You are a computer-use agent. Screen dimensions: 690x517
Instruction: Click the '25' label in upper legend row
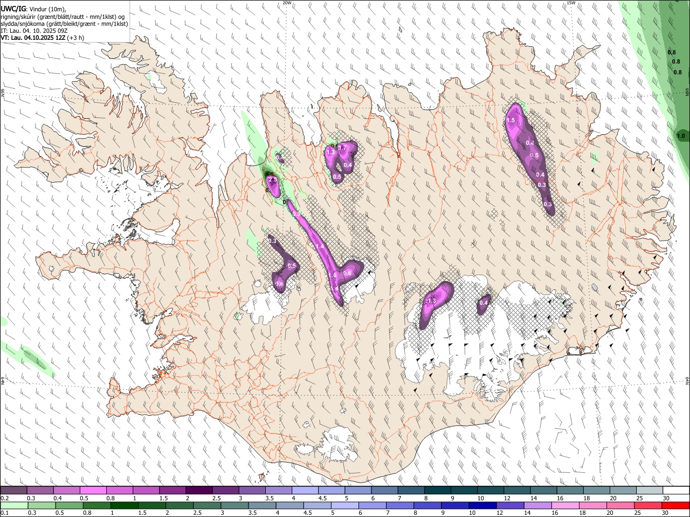(x=640, y=498)
